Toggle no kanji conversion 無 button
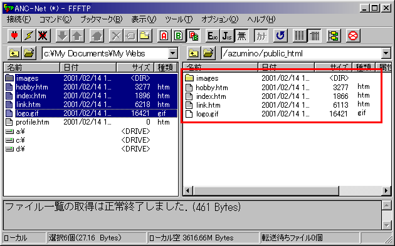395x246 pixels. 241,36
